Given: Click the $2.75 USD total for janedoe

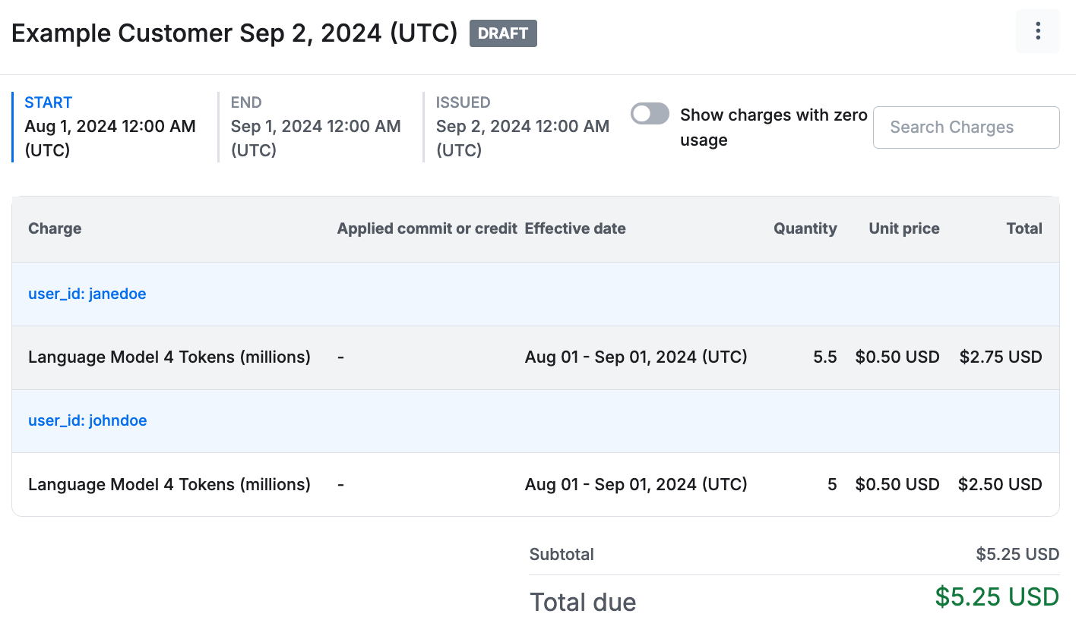Looking at the screenshot, I should (1000, 357).
